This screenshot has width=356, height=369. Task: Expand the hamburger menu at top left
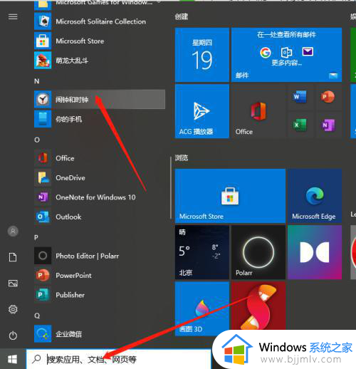click(x=13, y=17)
